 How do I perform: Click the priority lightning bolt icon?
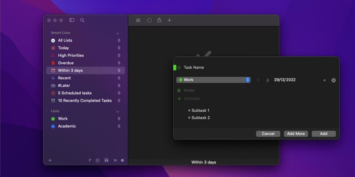[268, 80]
